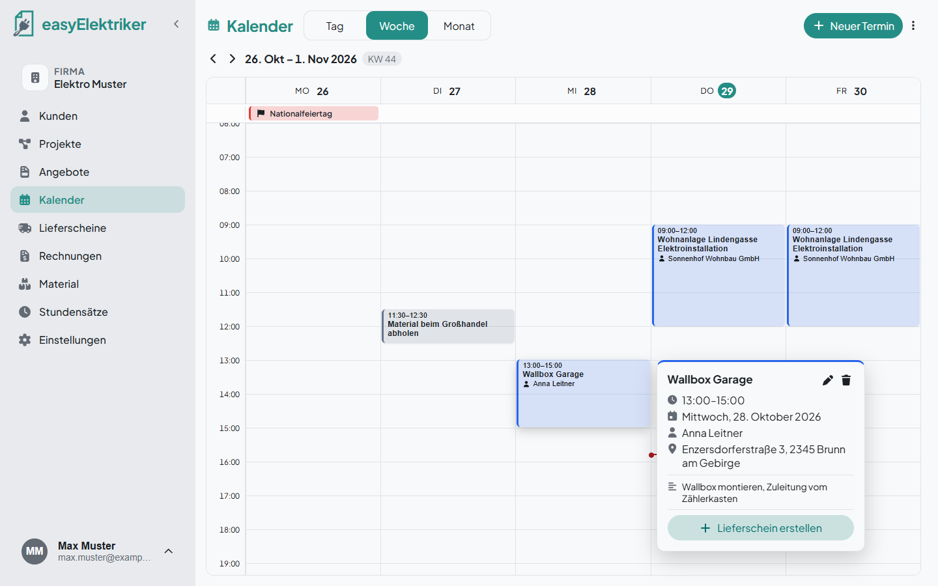Go to the previous week
The height and width of the screenshot is (586, 938).
click(x=213, y=59)
